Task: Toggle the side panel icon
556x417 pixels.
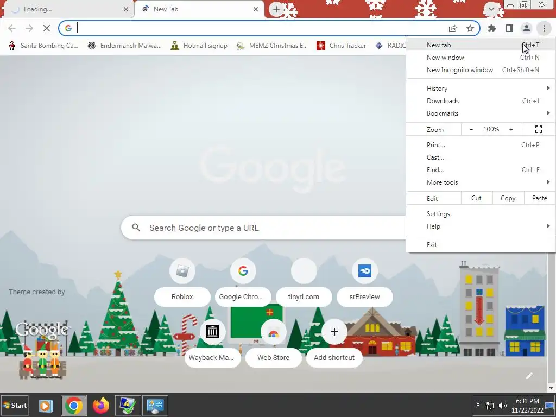Action: pyautogui.click(x=509, y=28)
